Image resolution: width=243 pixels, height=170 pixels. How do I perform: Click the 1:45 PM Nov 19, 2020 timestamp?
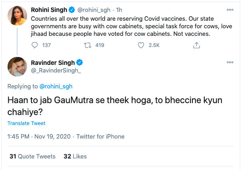[38, 137]
